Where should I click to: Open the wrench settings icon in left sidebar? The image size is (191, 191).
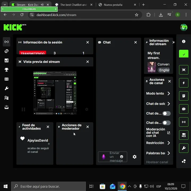coord(6,88)
